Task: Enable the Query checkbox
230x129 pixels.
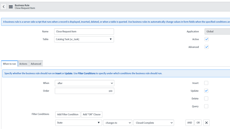Action: (206, 106)
